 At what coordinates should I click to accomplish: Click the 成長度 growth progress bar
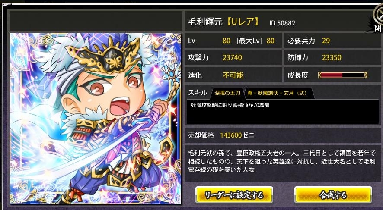pos(343,75)
